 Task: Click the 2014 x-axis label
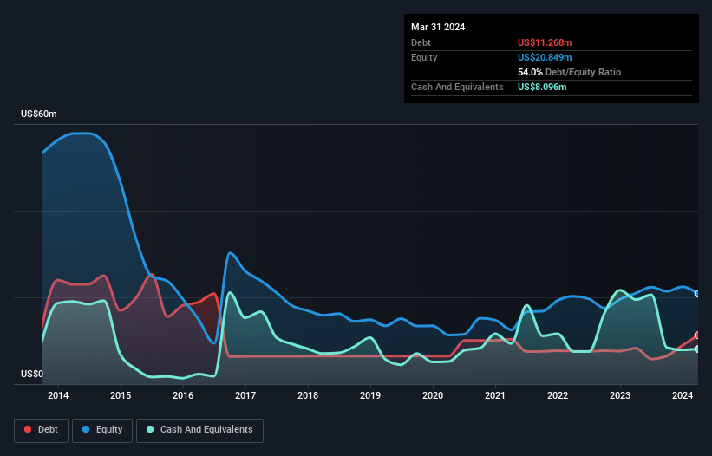point(58,395)
